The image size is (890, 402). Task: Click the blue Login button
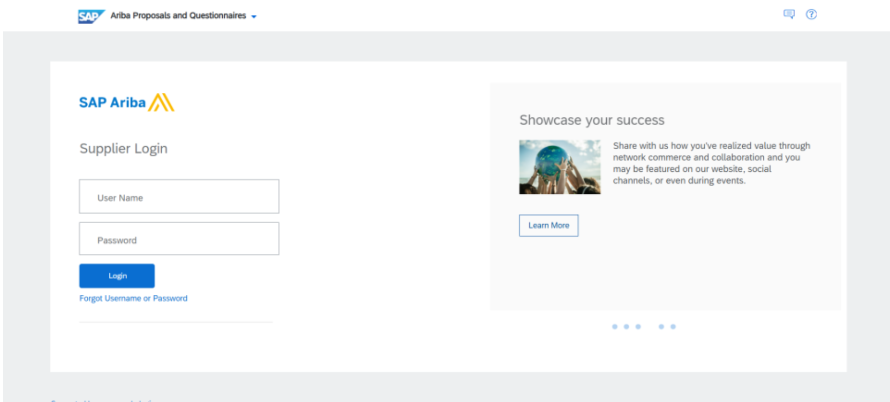pos(117,276)
